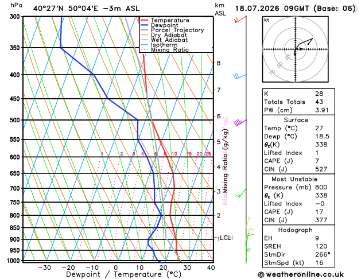Click the purple wind barb near 500 hPa
361x279 pixels.
[240, 122]
